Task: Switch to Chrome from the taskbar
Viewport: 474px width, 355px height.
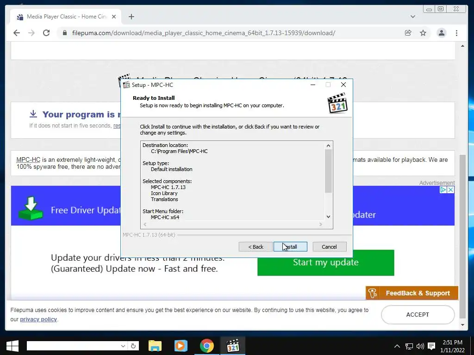Action: (207, 346)
